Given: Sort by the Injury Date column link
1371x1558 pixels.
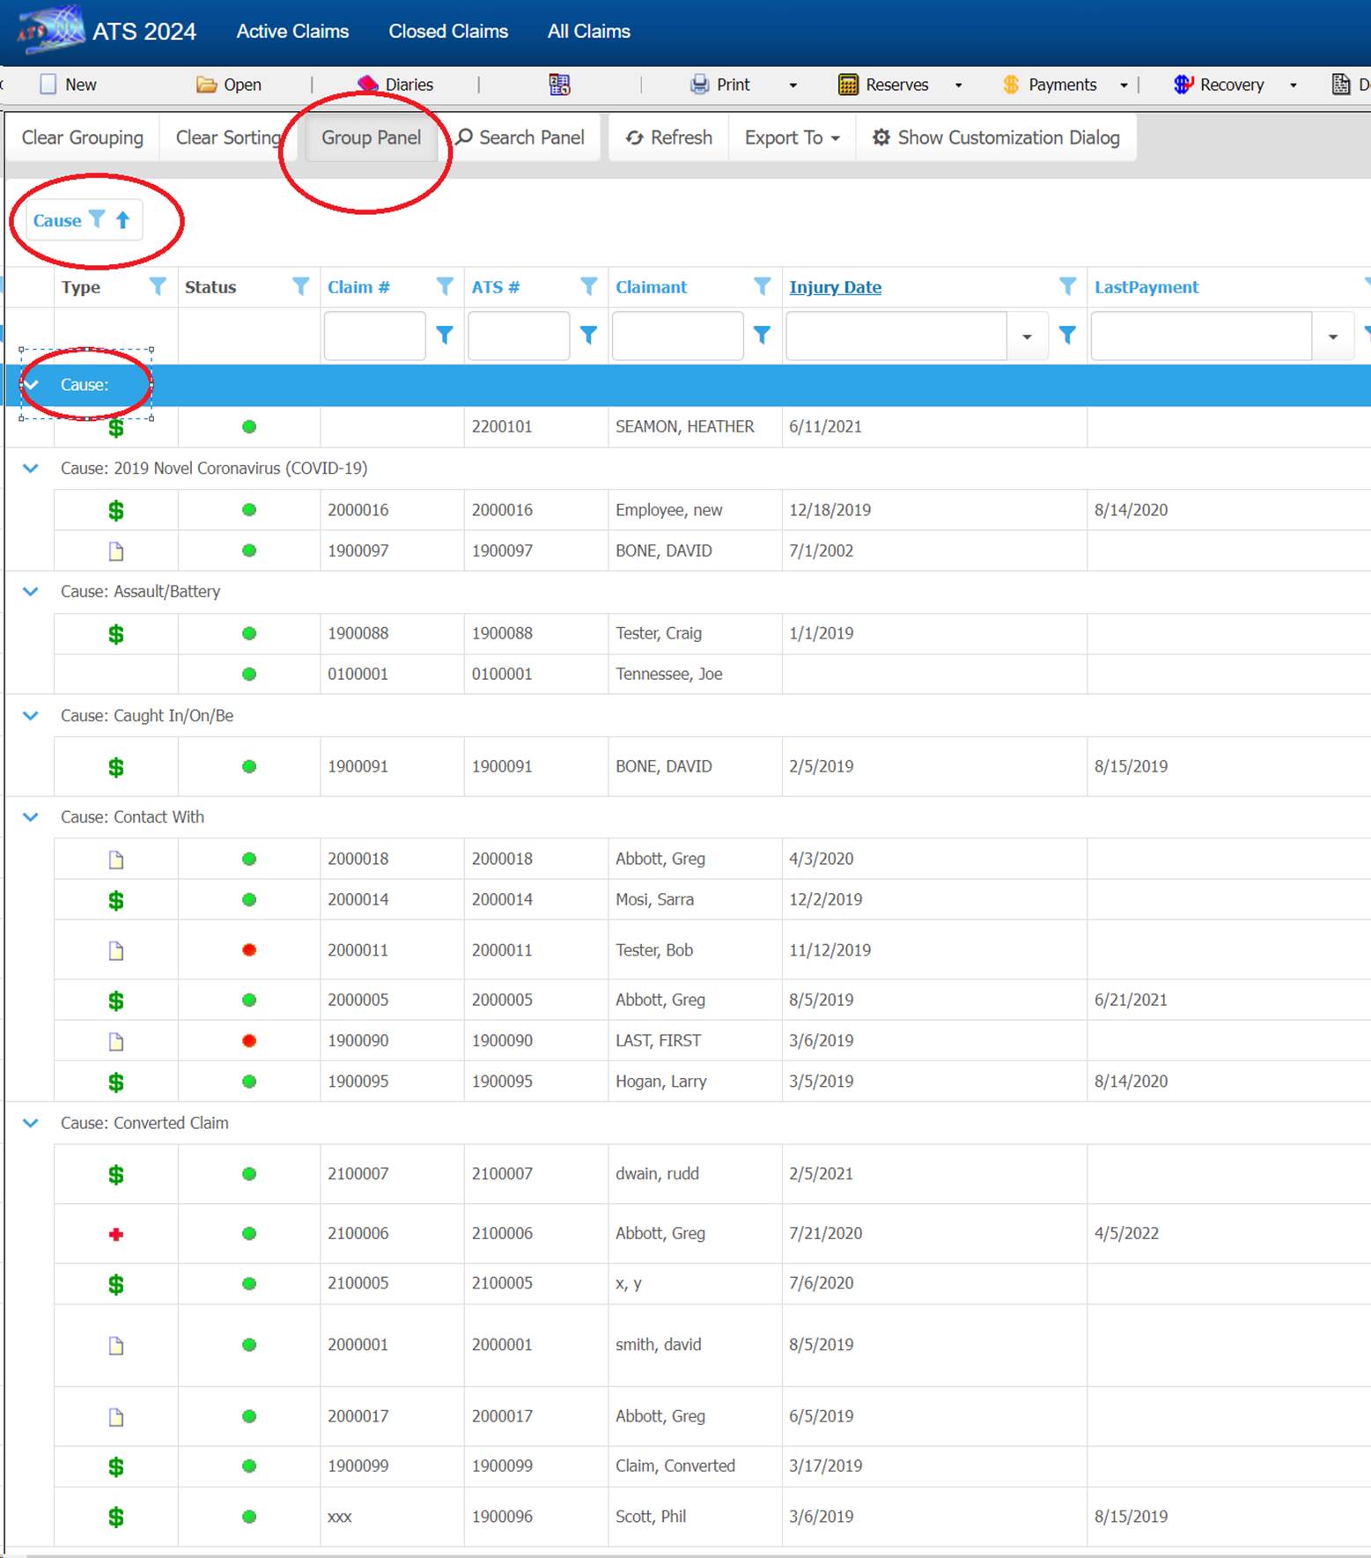Looking at the screenshot, I should click(x=835, y=287).
